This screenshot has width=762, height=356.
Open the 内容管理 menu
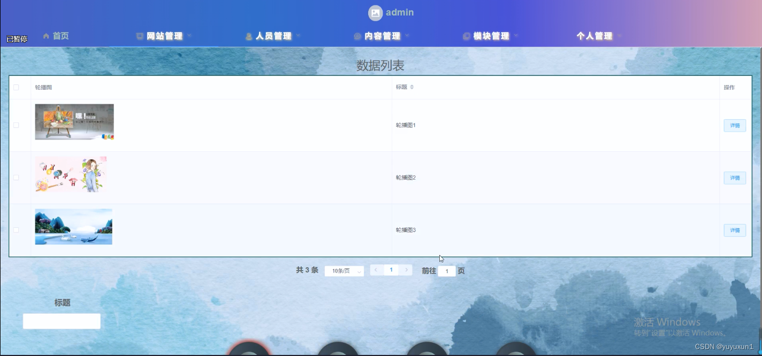pyautogui.click(x=382, y=36)
